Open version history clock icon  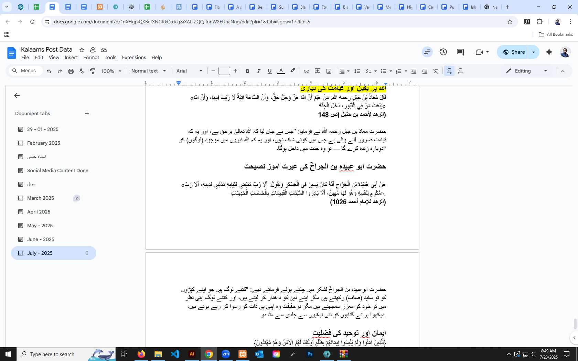click(443, 52)
